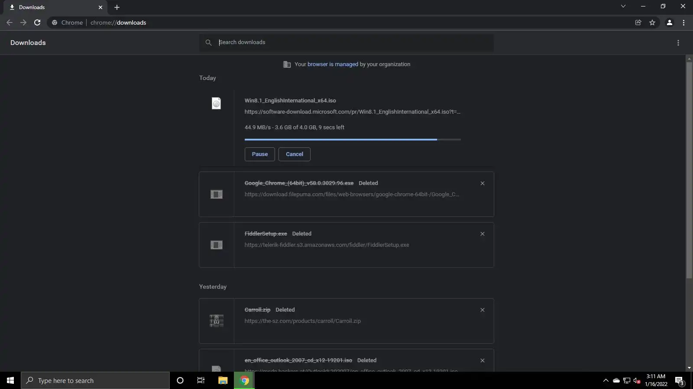Open Cortana from the taskbar

point(180,380)
